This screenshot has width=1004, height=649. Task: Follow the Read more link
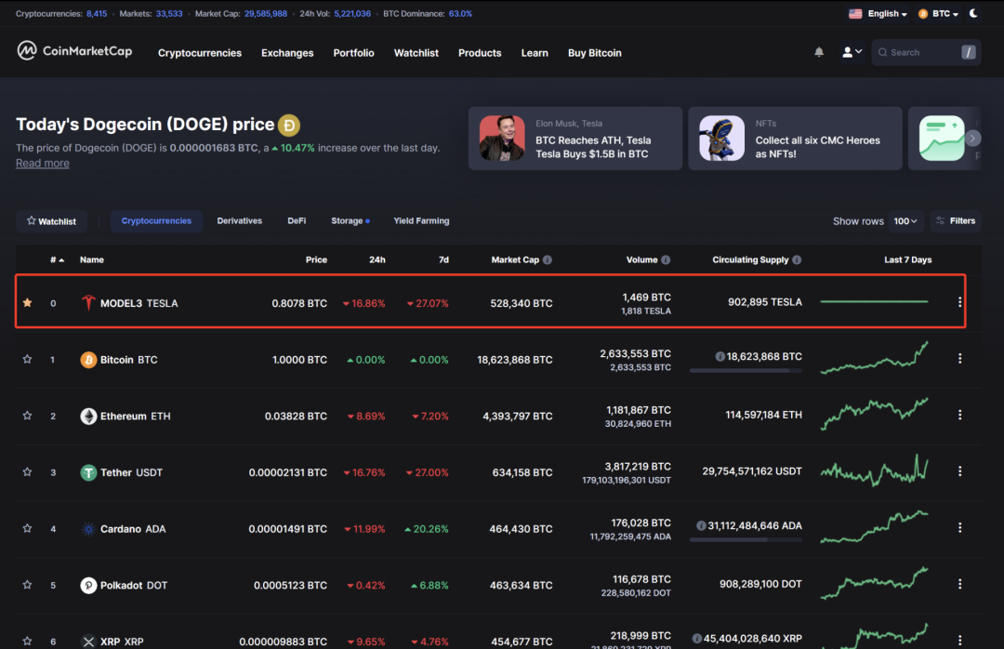(x=42, y=163)
